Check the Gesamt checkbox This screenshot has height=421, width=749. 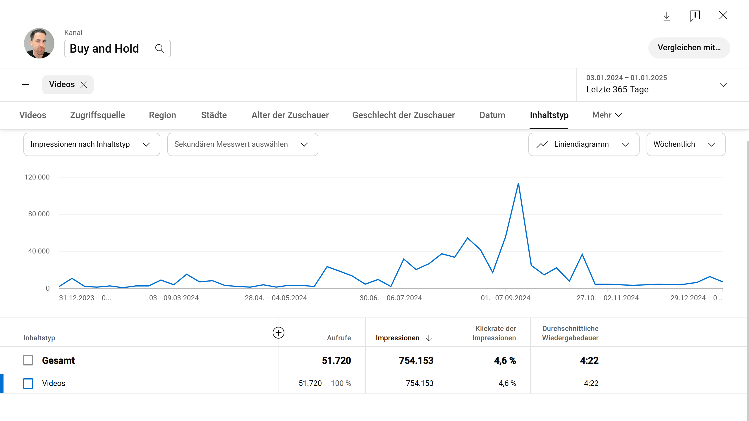coord(28,360)
